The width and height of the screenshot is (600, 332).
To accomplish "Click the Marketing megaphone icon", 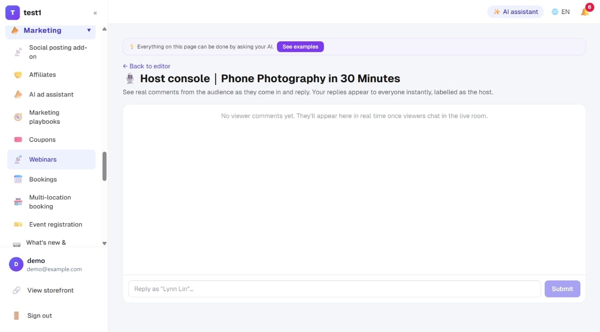I will (x=15, y=30).
